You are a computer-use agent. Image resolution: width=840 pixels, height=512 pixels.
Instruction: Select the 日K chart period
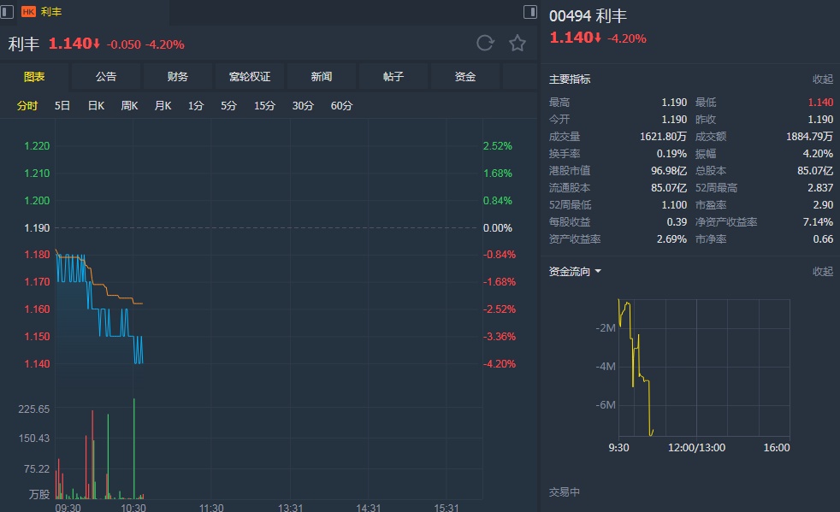96,106
